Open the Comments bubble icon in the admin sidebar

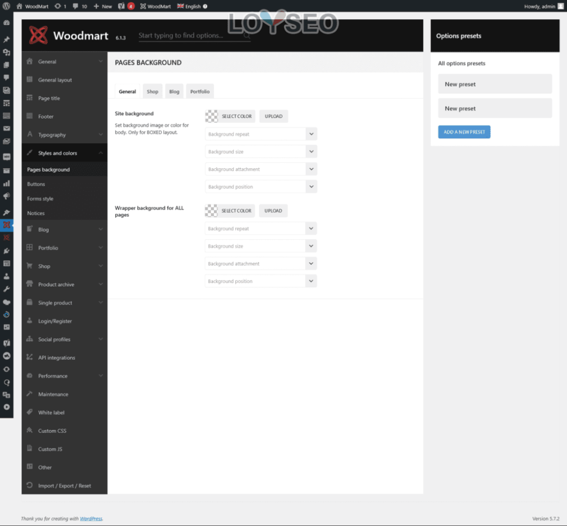click(x=6, y=77)
